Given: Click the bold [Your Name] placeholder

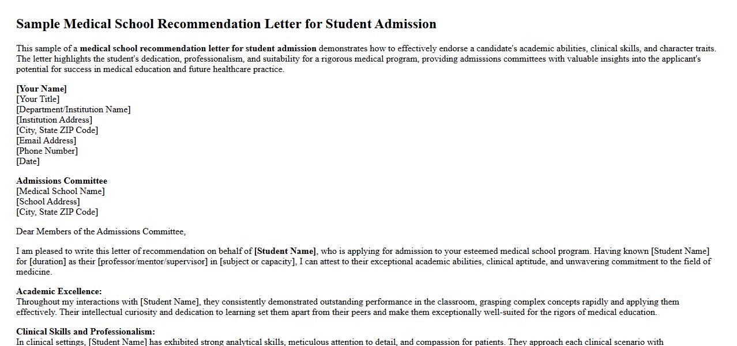Looking at the screenshot, I should pos(42,89).
